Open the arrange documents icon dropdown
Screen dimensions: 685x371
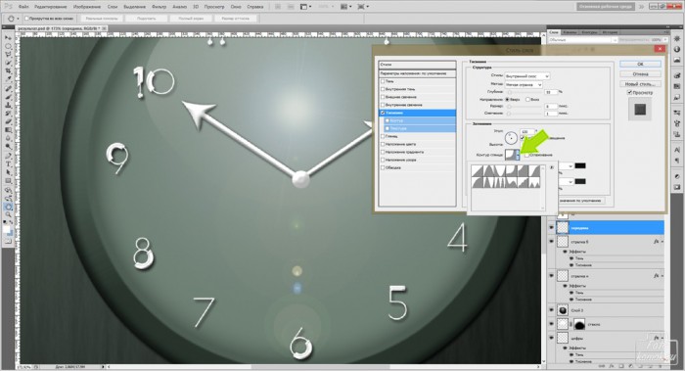click(346, 7)
